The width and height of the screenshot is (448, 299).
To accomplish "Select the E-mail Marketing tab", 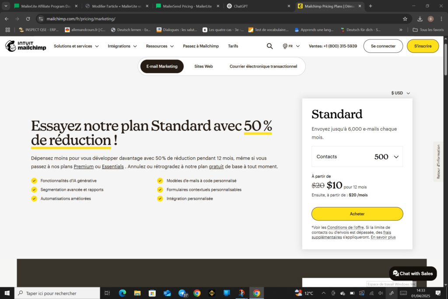I will pos(162,66).
